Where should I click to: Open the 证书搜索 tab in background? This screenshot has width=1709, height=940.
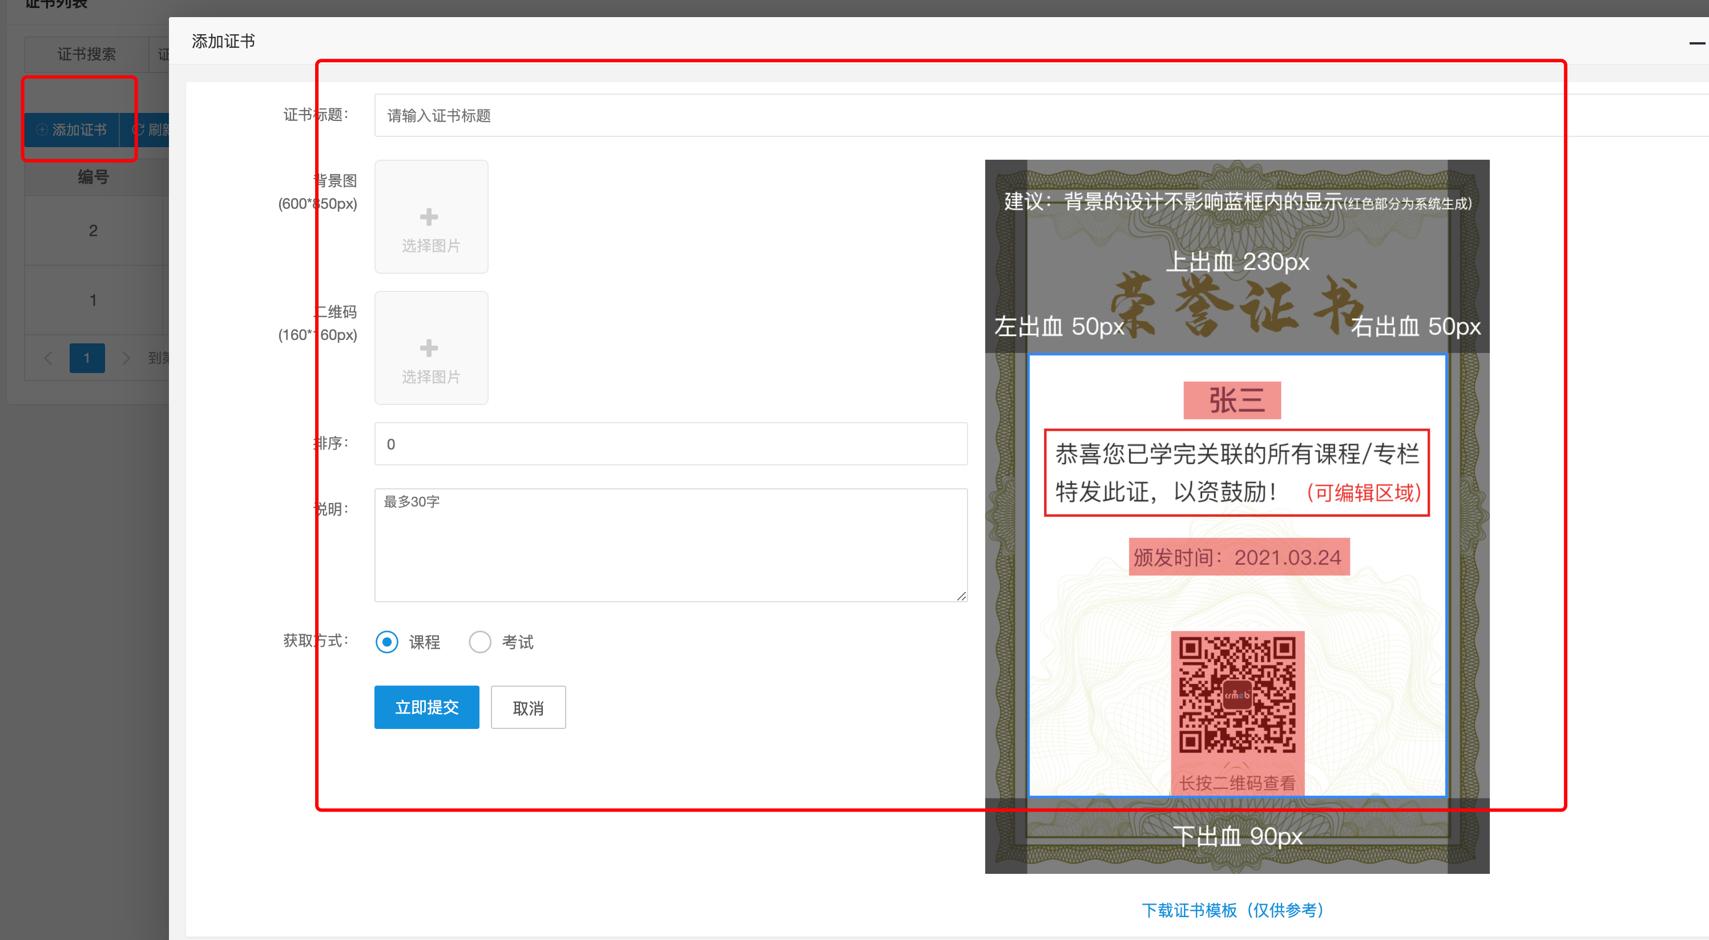click(86, 54)
